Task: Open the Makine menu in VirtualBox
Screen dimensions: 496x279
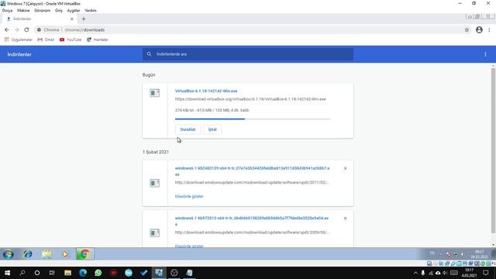Action: point(23,10)
